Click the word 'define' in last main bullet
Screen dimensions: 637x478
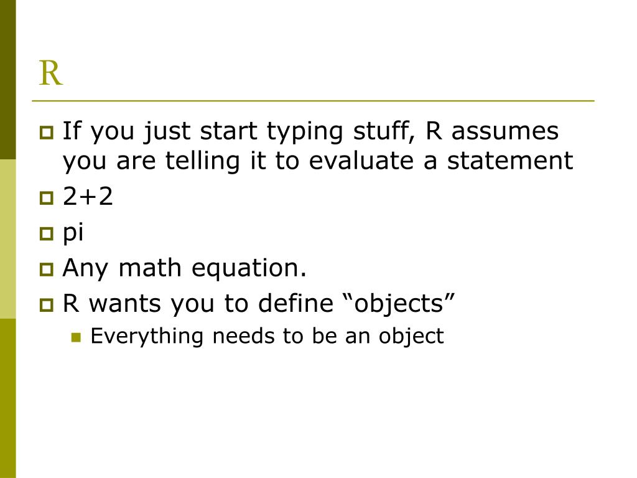[x=295, y=303]
